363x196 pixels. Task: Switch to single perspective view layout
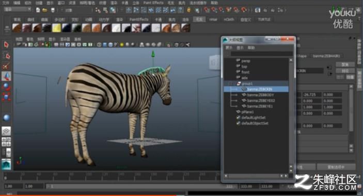(6, 132)
